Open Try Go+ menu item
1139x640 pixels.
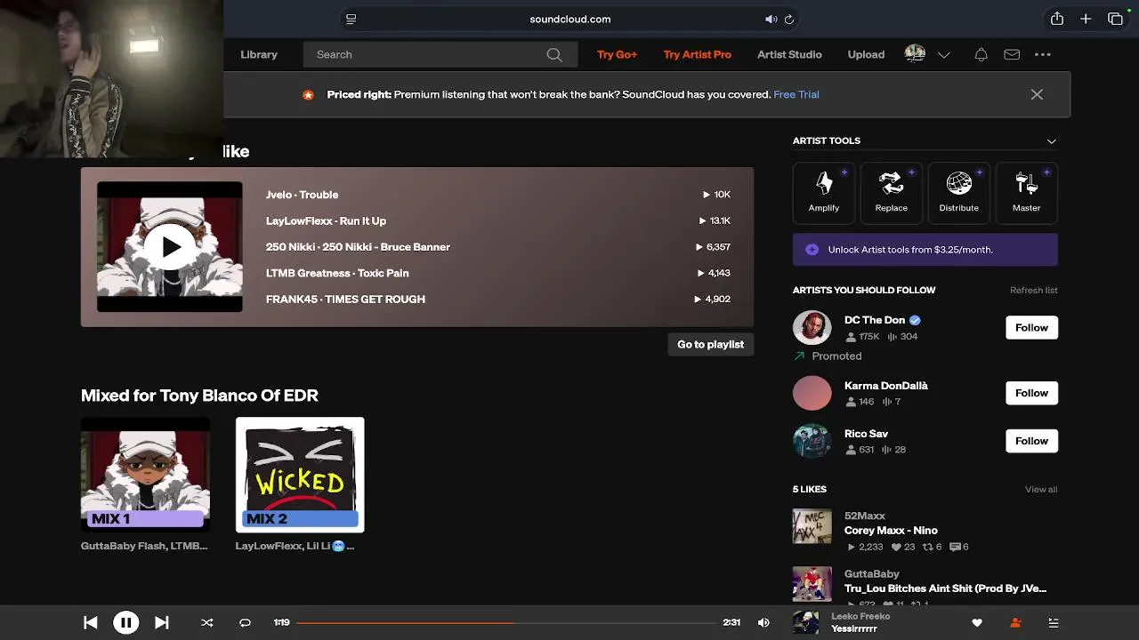pyautogui.click(x=617, y=54)
